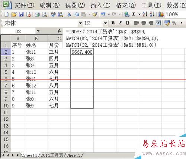
Task: Click the first sheet navigation arrow
Action: coord(3,155)
